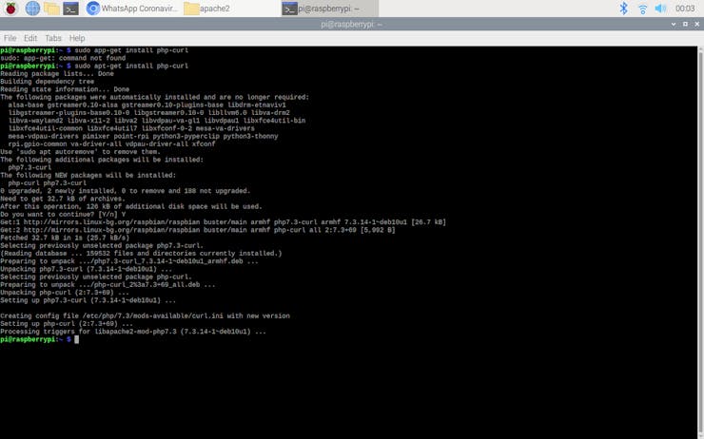The height and width of the screenshot is (439, 704).
Task: Maximize the terminal window
Action: [685, 24]
